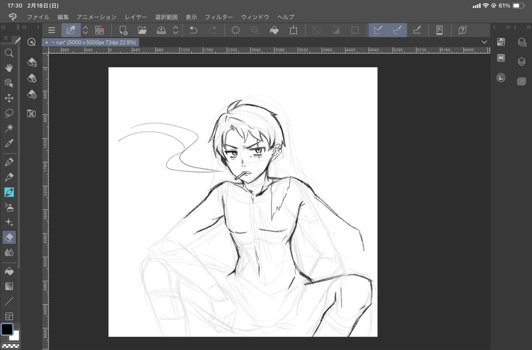Select the Pen tool
Screen dimensions: 532x350
click(x=9, y=162)
